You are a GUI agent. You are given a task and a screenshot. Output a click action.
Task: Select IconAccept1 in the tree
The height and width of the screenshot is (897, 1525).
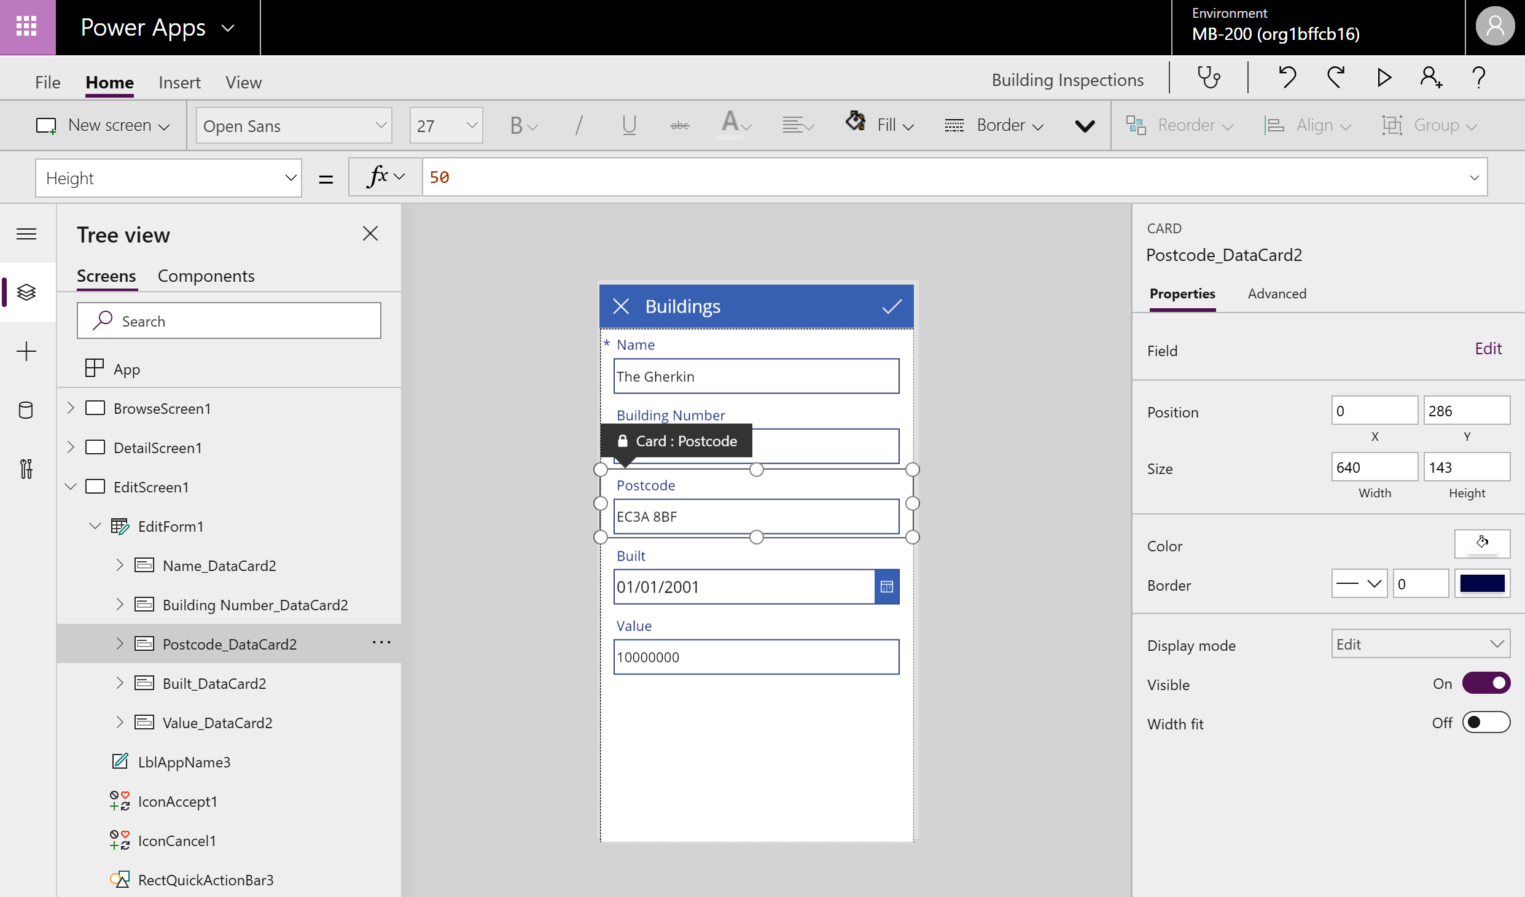(x=177, y=801)
